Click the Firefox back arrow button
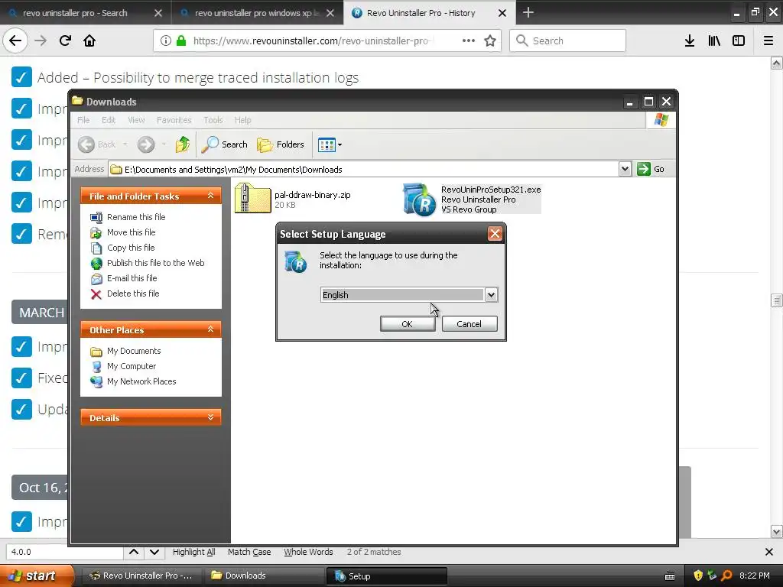The image size is (783, 587). tap(15, 41)
